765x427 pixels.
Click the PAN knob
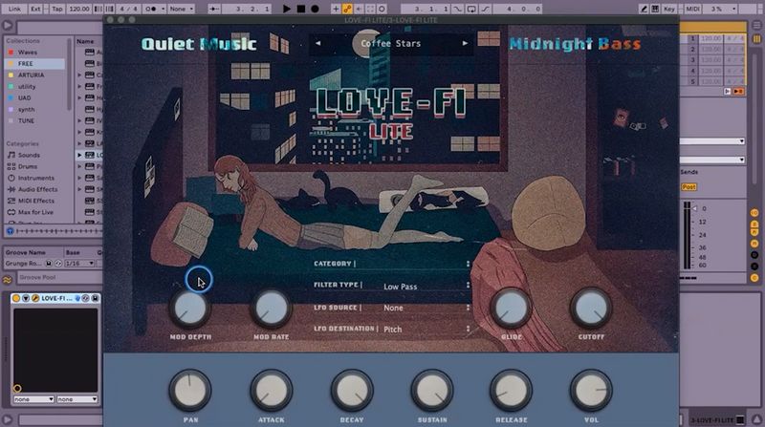coord(189,390)
